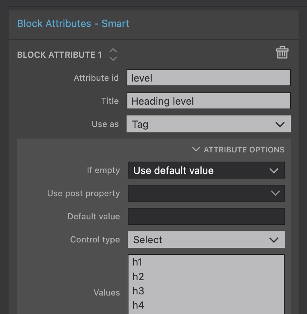Image resolution: width=307 pixels, height=314 pixels.
Task: Move Block Attribute 1 down with arrow
Action: [x=113, y=58]
